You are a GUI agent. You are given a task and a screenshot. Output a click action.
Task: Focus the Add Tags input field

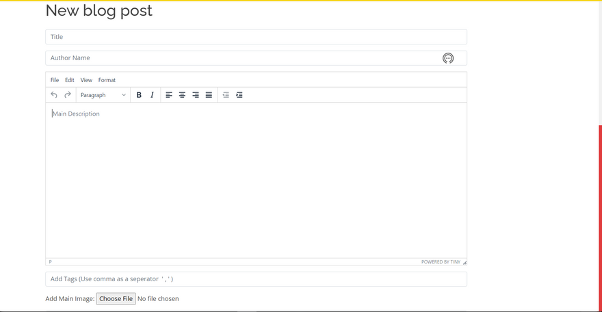tap(256, 279)
